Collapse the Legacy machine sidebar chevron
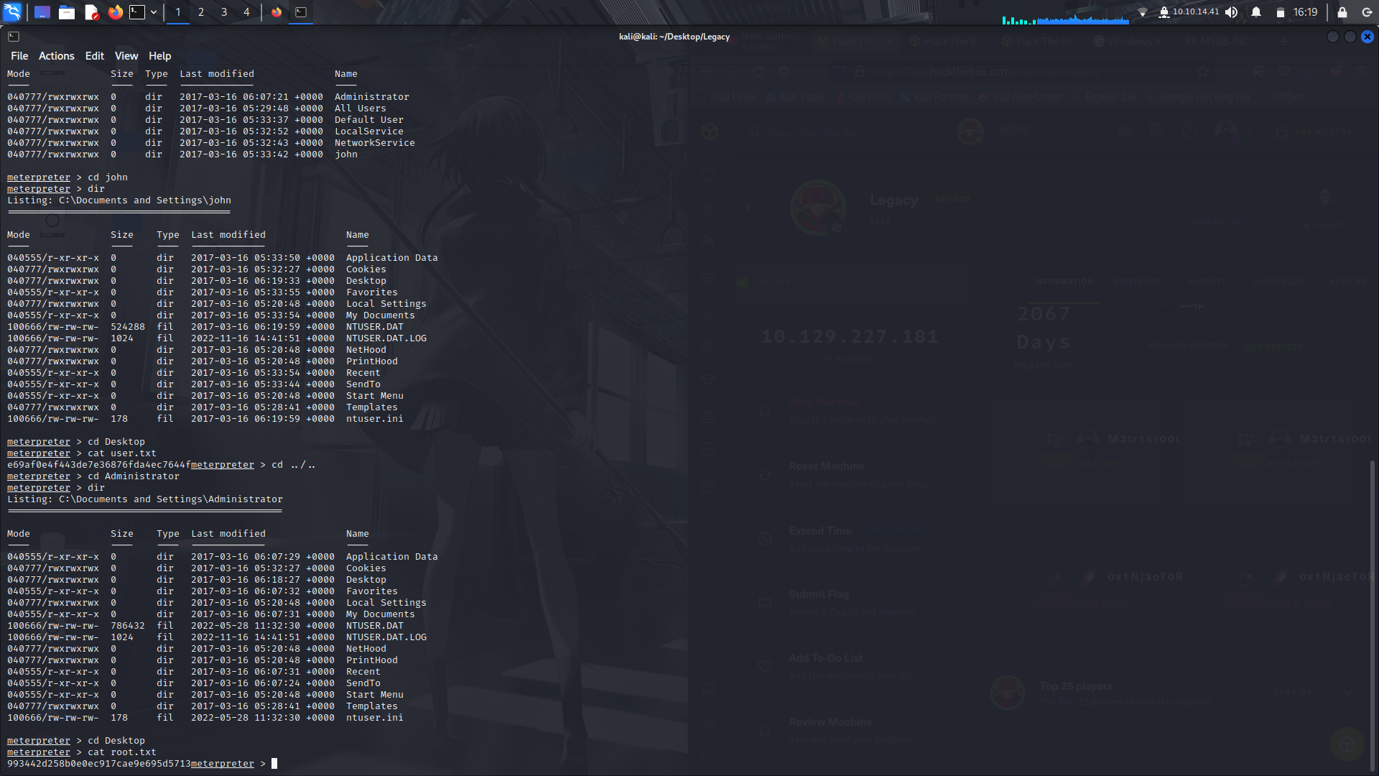 (x=748, y=208)
